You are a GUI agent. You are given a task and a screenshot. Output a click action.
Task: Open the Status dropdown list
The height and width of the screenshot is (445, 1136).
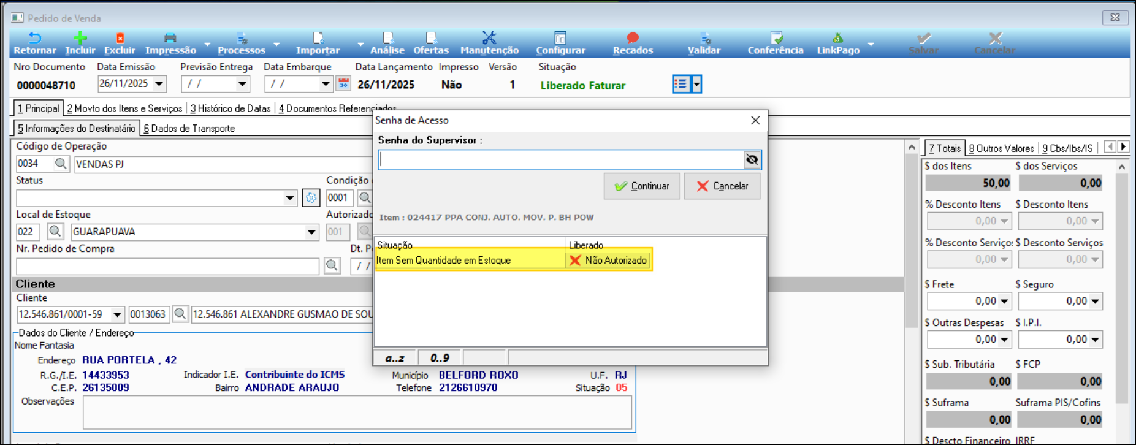tap(290, 198)
